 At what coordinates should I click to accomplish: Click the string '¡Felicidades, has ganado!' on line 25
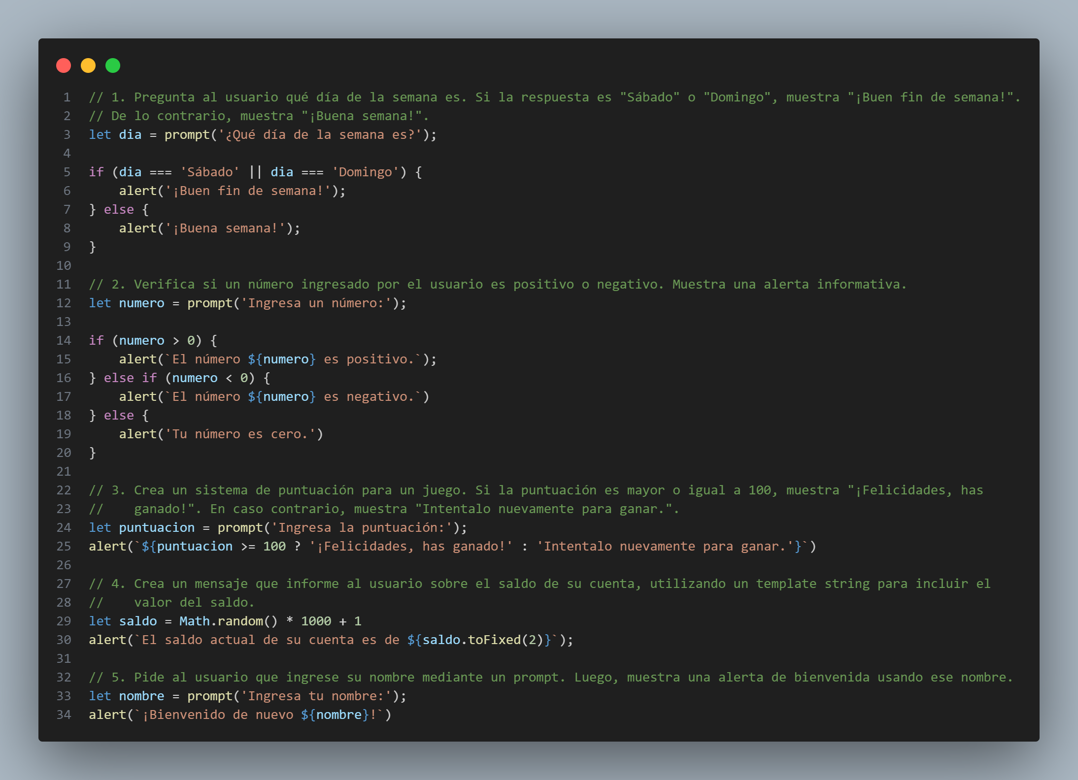pyautogui.click(x=411, y=547)
